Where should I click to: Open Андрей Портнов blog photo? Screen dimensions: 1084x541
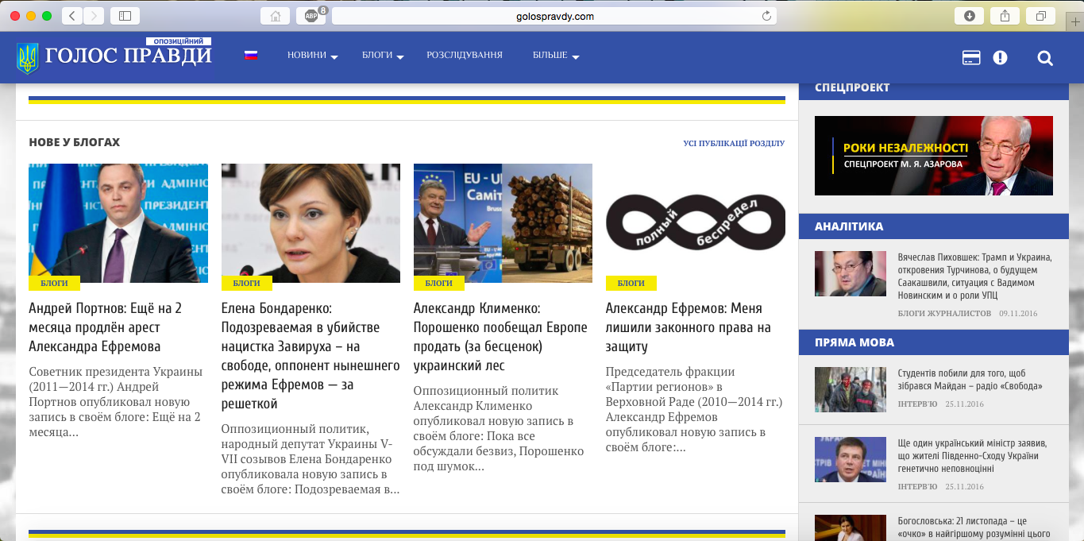(x=118, y=223)
